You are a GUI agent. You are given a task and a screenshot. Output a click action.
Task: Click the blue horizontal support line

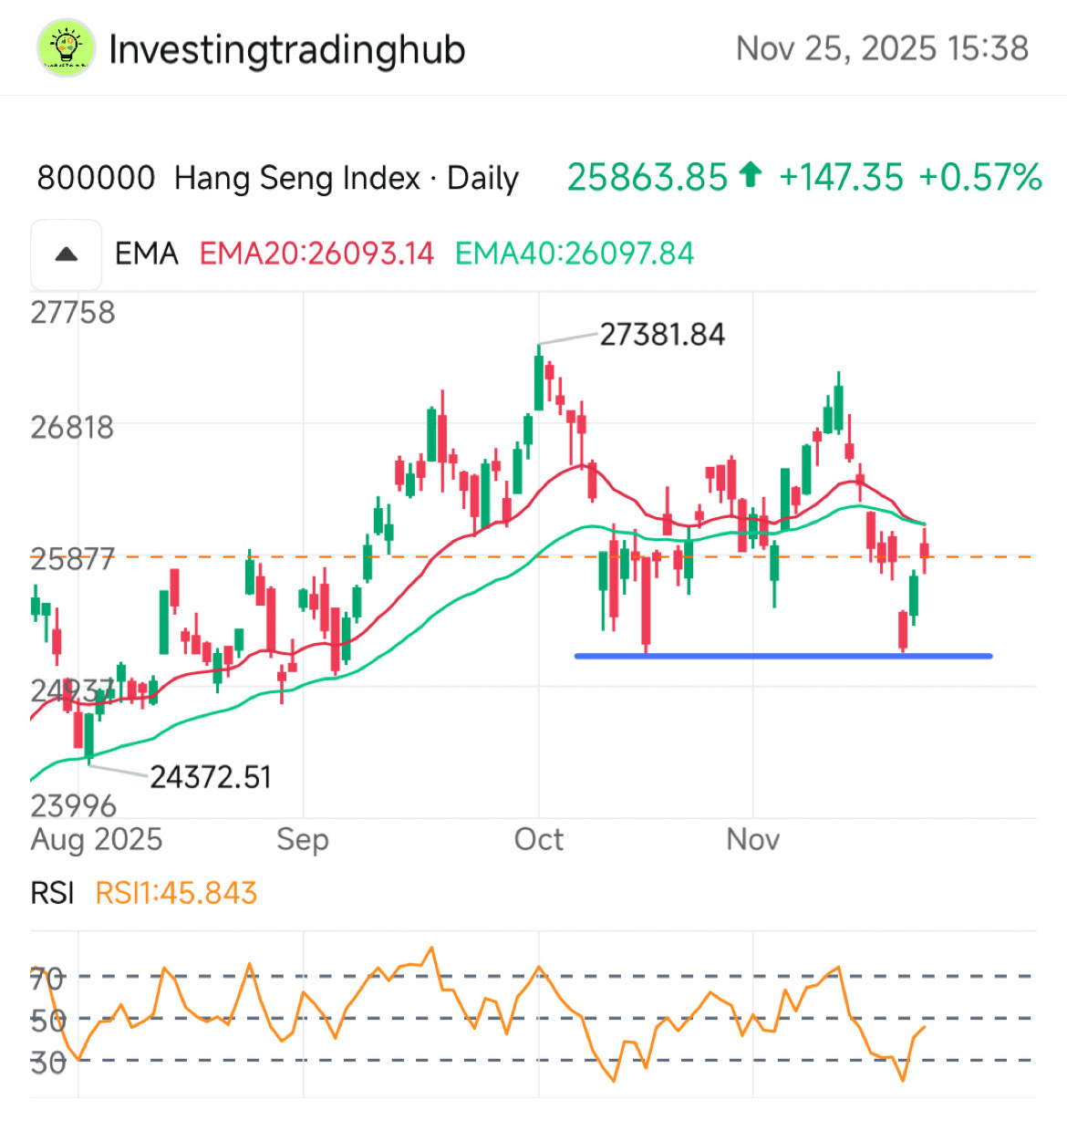click(783, 656)
